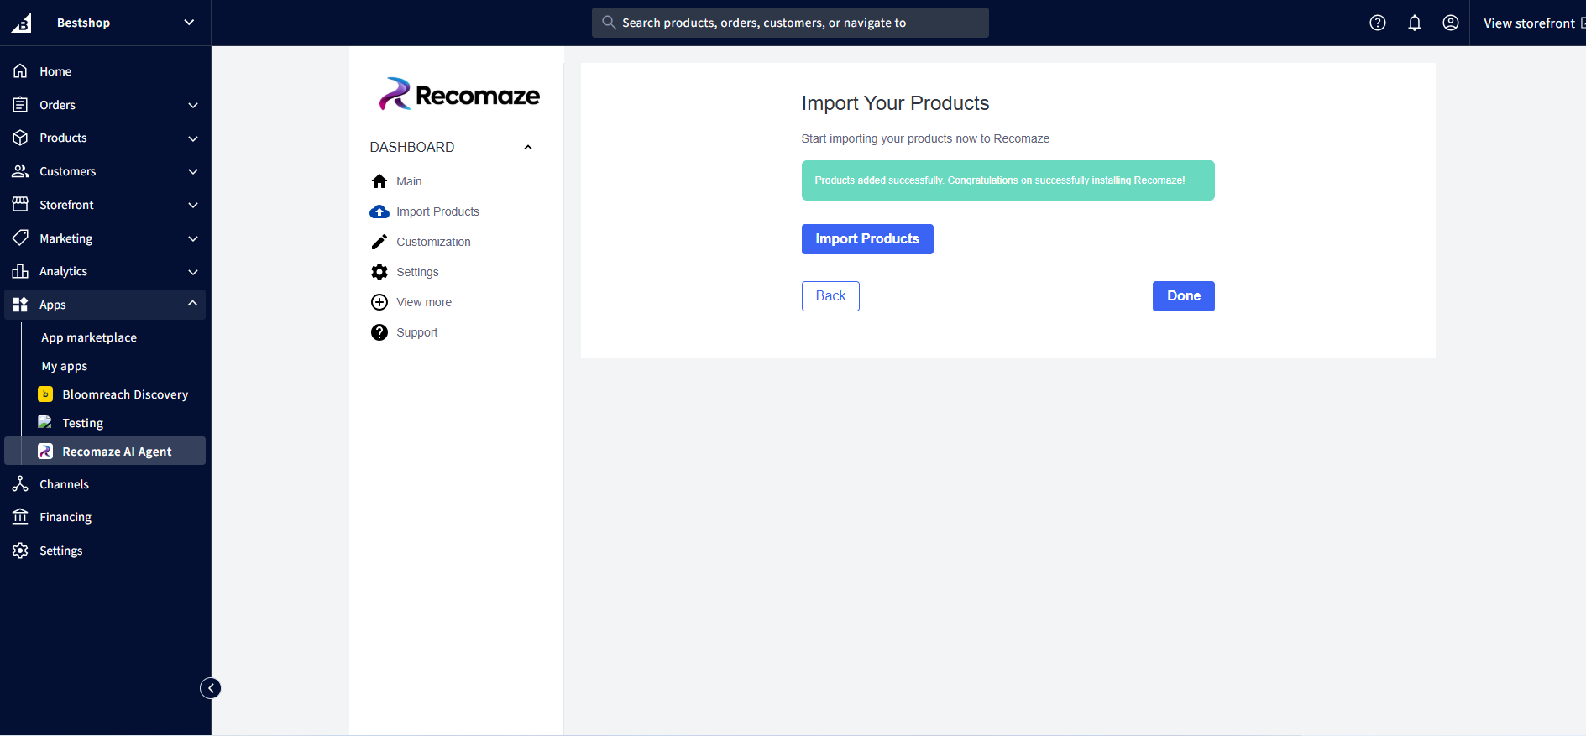Expand the Marketing menu chevron
The height and width of the screenshot is (736, 1586).
pyautogui.click(x=193, y=238)
